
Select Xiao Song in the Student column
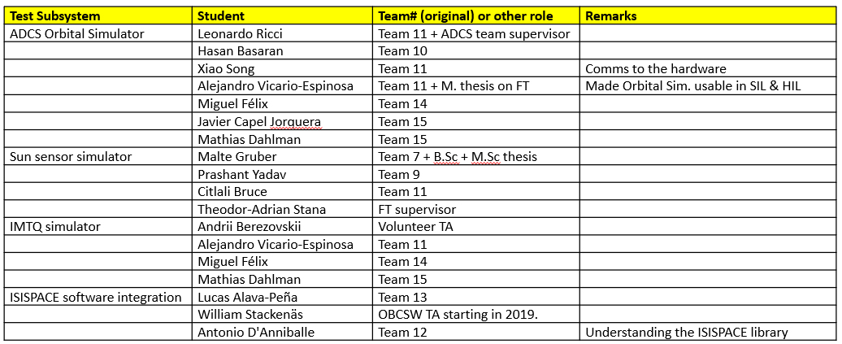coord(226,69)
